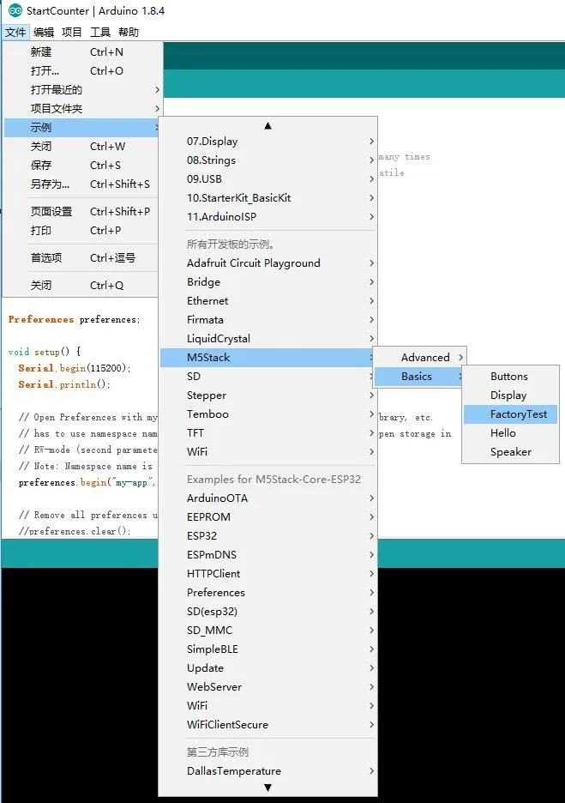Open SimpleBLE examples submenu
The height and width of the screenshot is (803, 565).
coord(267,649)
